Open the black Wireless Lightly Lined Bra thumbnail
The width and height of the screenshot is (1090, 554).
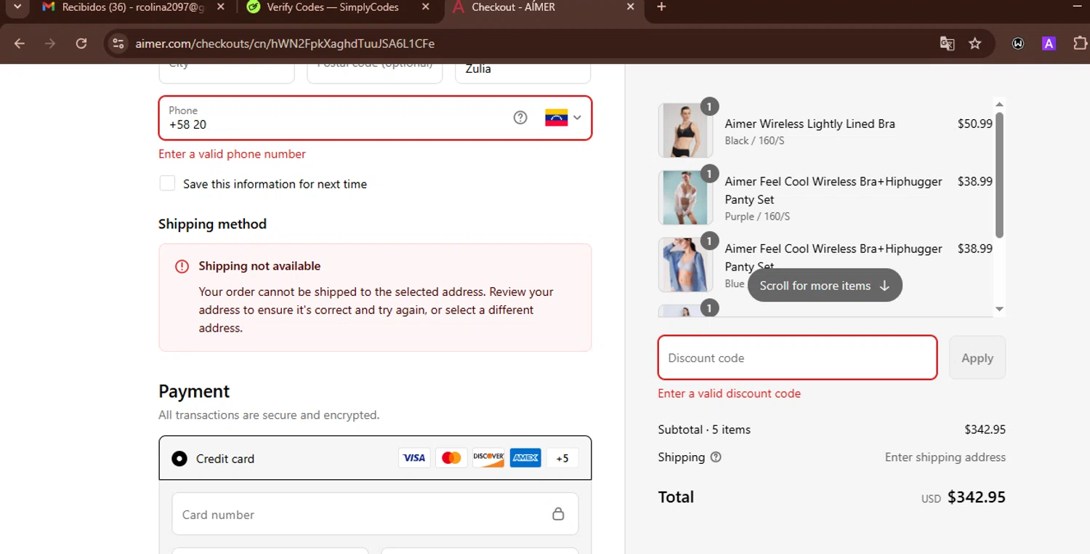coord(684,130)
